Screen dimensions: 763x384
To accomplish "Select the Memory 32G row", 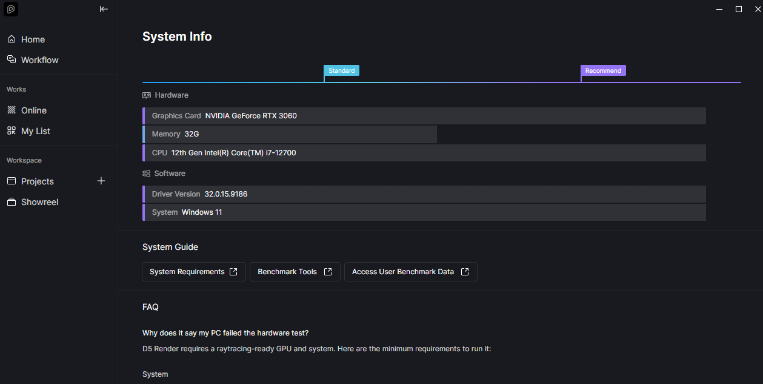I will (x=290, y=134).
